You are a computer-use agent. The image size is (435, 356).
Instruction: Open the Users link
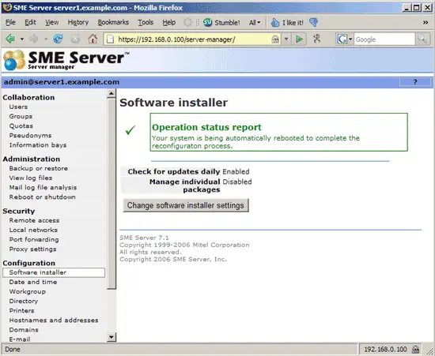click(18, 107)
